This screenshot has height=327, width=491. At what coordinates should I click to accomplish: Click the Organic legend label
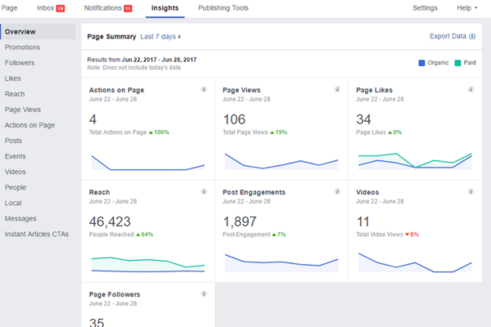click(x=438, y=63)
